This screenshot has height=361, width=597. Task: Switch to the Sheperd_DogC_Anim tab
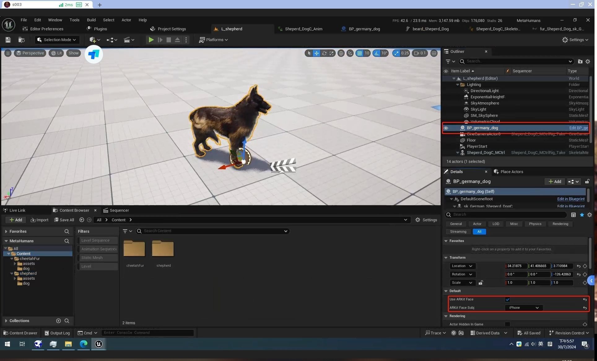[303, 29]
